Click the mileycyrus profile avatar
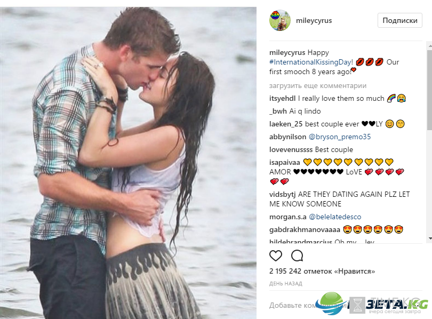This screenshot has width=432, height=319. coord(280,20)
